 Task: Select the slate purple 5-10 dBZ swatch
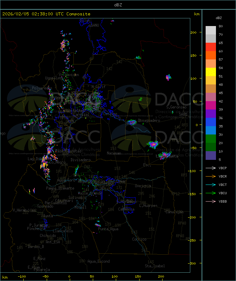tap(211, 156)
